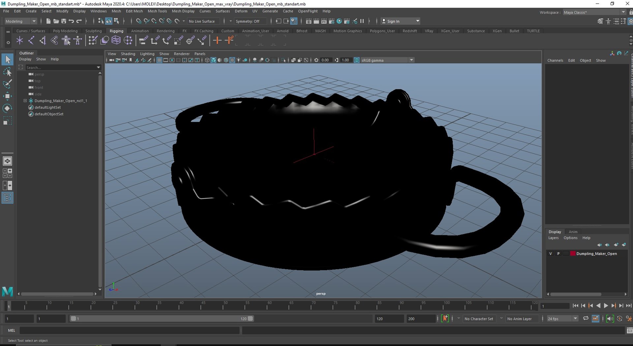Image resolution: width=633 pixels, height=346 pixels.
Task: Toggle visibility V of Dumpling_Maker_Open layer
Action: click(550, 254)
